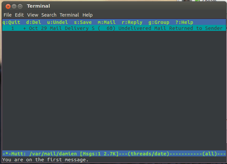This screenshot has height=164, width=227.
Task: Click the ?:Help shortcut hint
Action: point(184,22)
